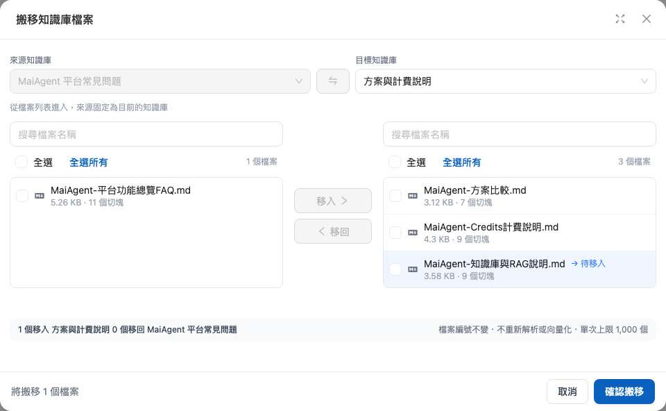Click 全選所有 link in the source list

tap(88, 162)
